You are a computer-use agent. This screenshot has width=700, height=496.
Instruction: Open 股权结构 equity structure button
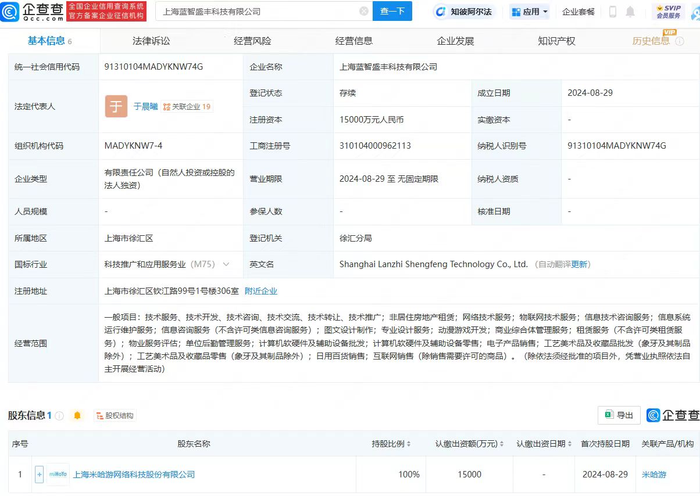coord(115,416)
